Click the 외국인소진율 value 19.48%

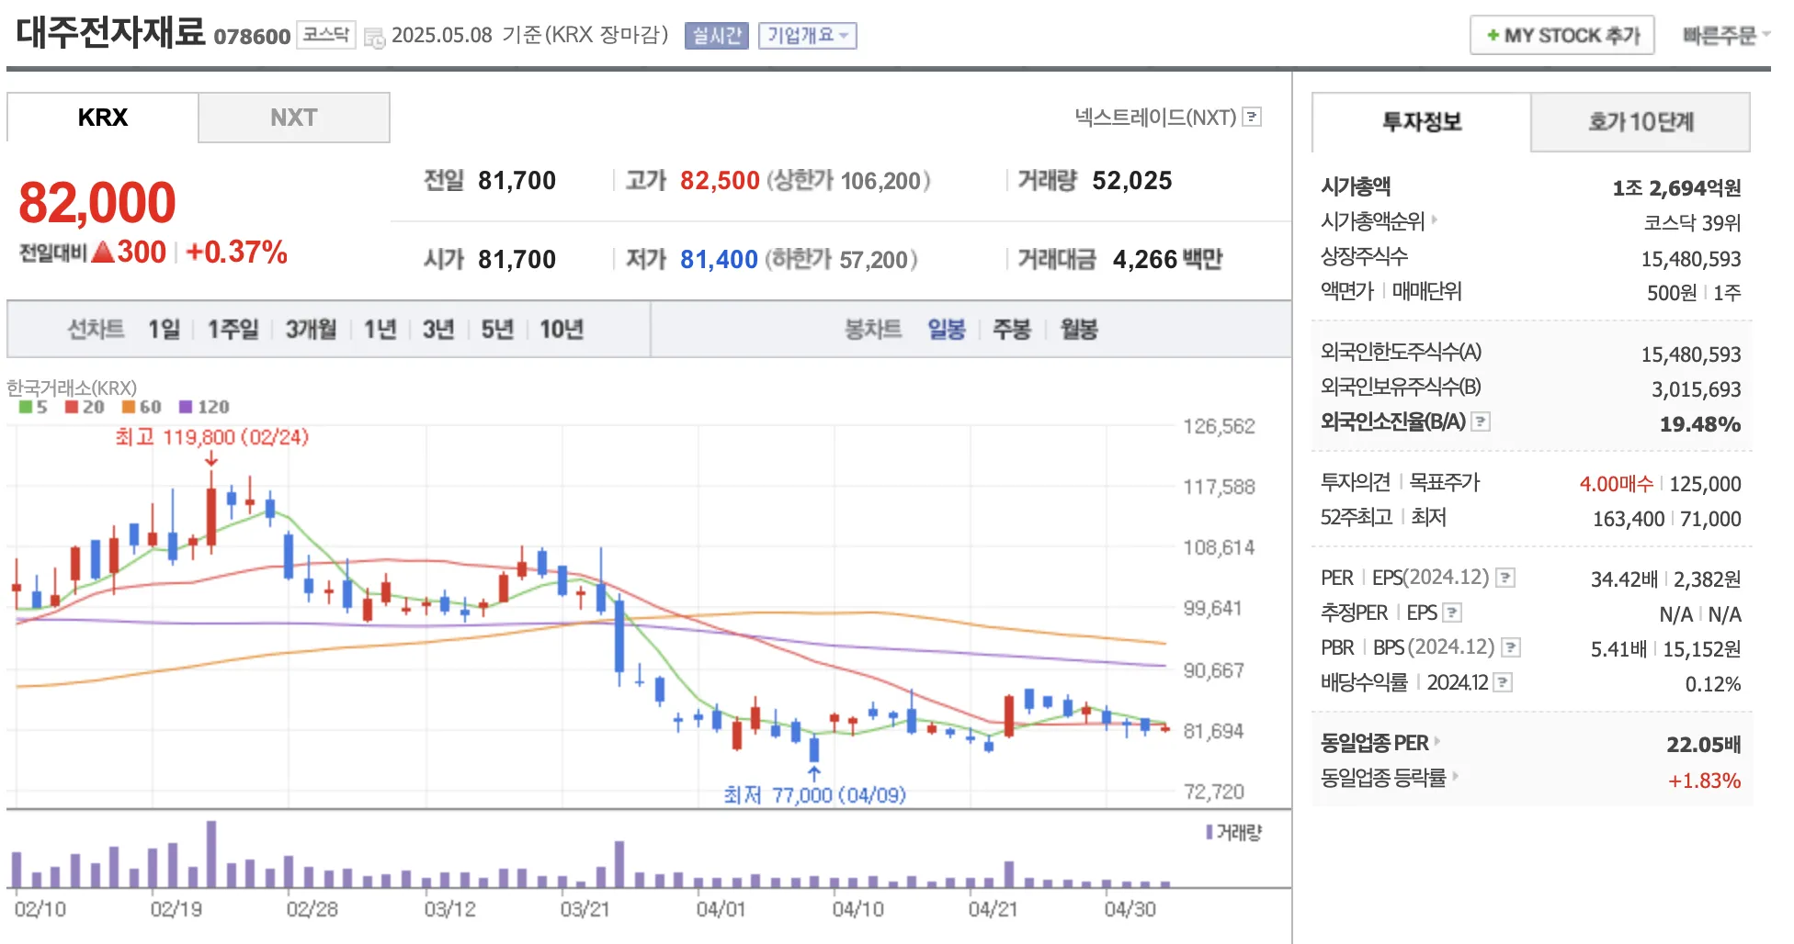coord(1700,423)
